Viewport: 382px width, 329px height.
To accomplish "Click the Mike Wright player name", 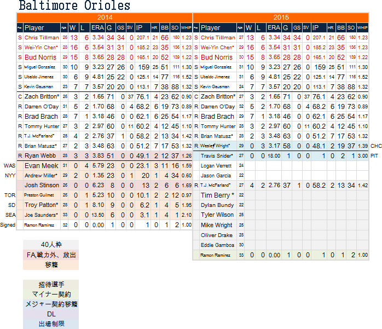I will click(x=216, y=225).
